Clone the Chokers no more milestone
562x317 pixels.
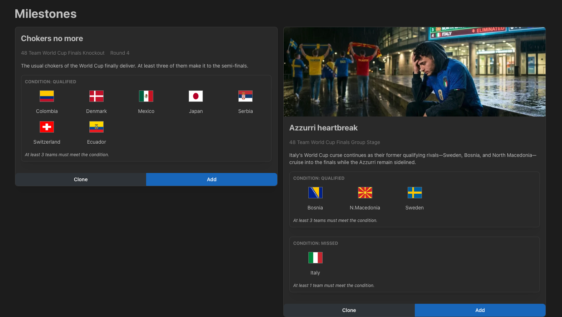(x=81, y=179)
